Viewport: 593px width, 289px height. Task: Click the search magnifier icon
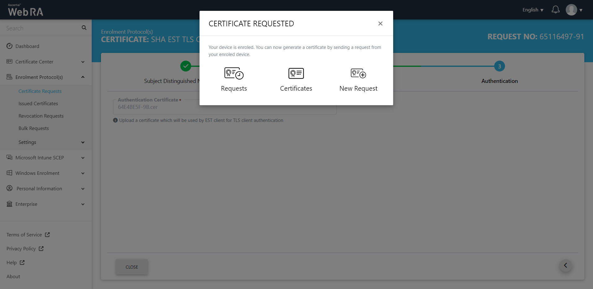pyautogui.click(x=84, y=28)
